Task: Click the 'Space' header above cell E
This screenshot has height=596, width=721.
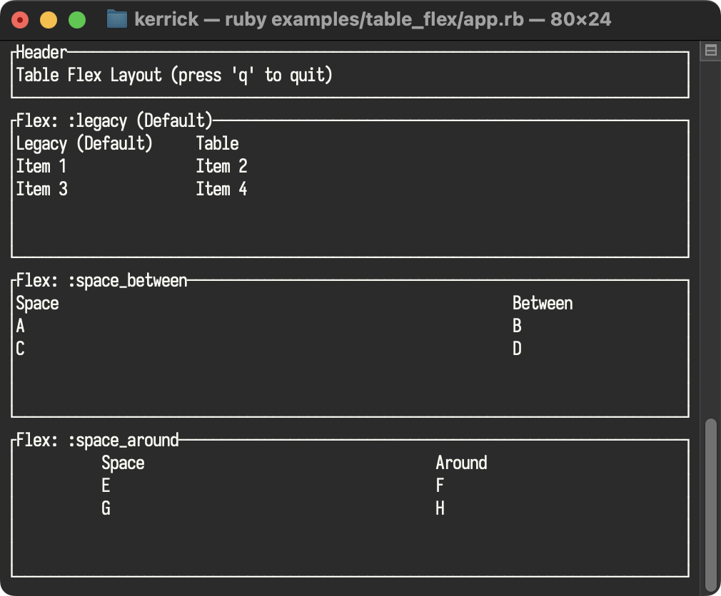Action: pos(123,463)
